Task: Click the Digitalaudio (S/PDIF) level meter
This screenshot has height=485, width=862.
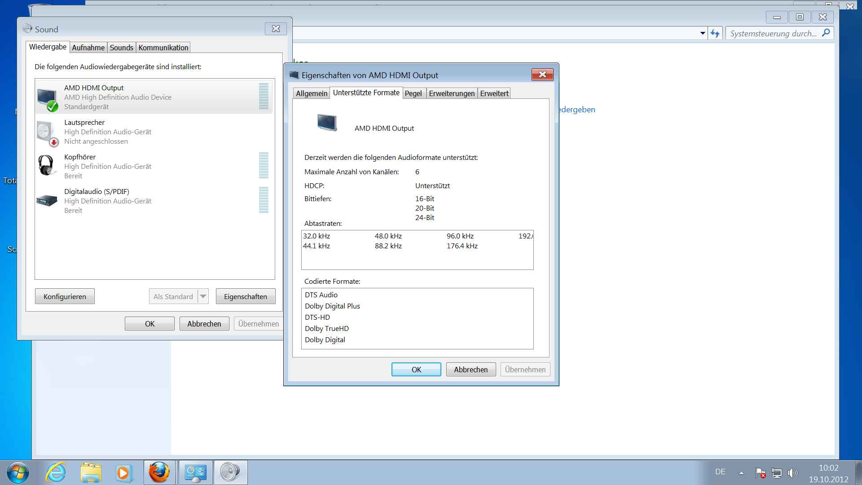Action: tap(264, 200)
